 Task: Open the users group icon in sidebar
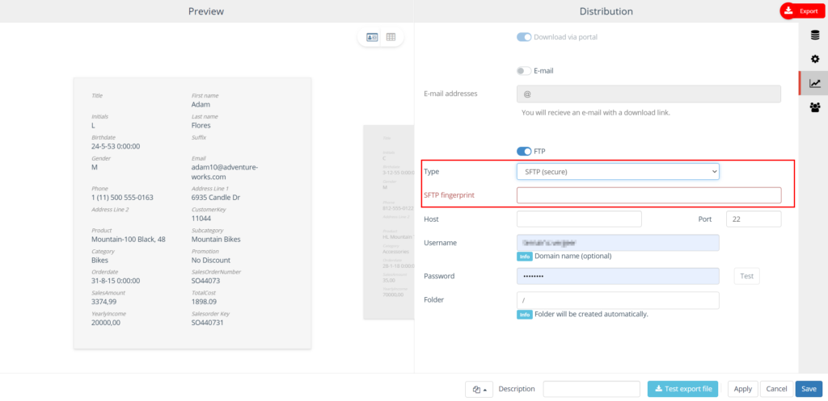[x=814, y=107]
